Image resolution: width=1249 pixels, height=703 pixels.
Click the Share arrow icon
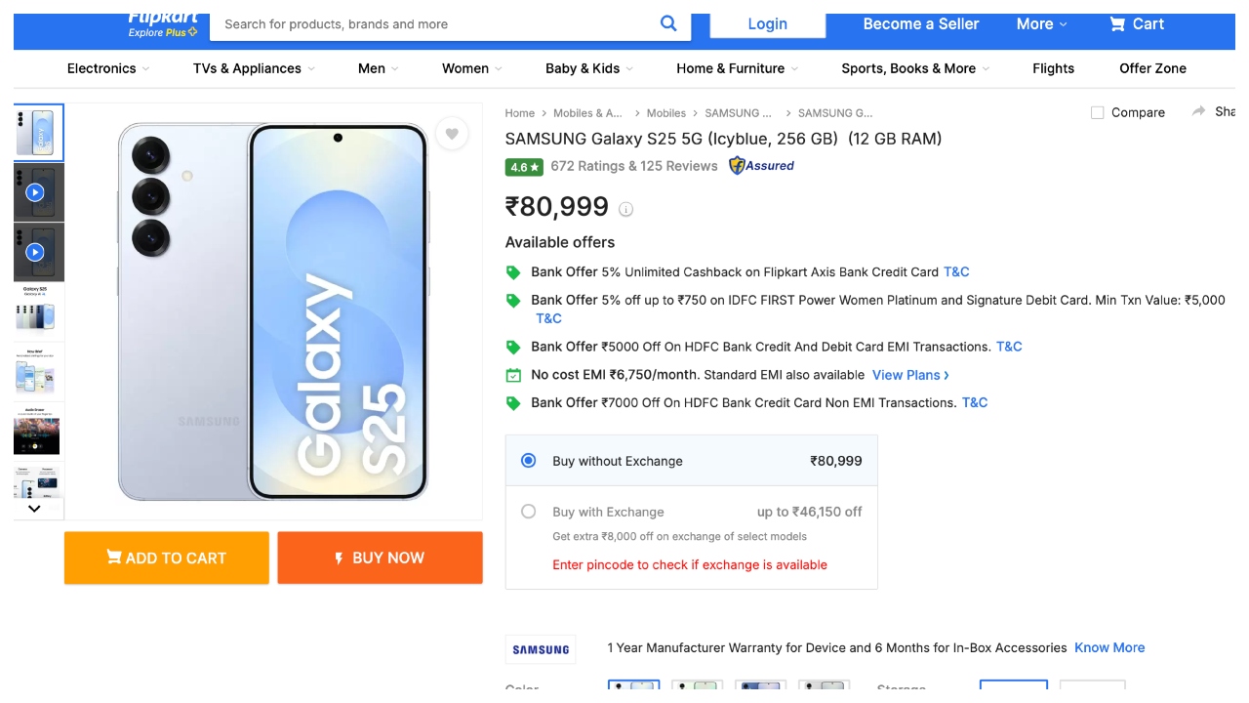tap(1199, 111)
